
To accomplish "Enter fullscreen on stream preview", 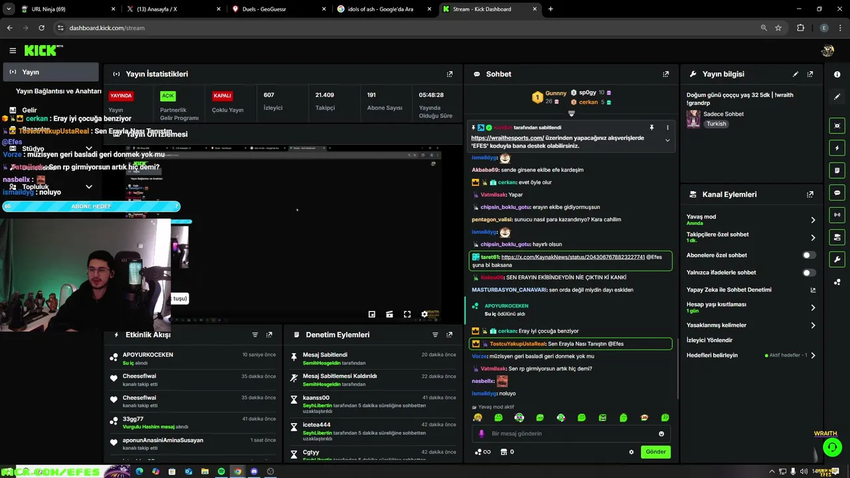I will pyautogui.click(x=407, y=315).
